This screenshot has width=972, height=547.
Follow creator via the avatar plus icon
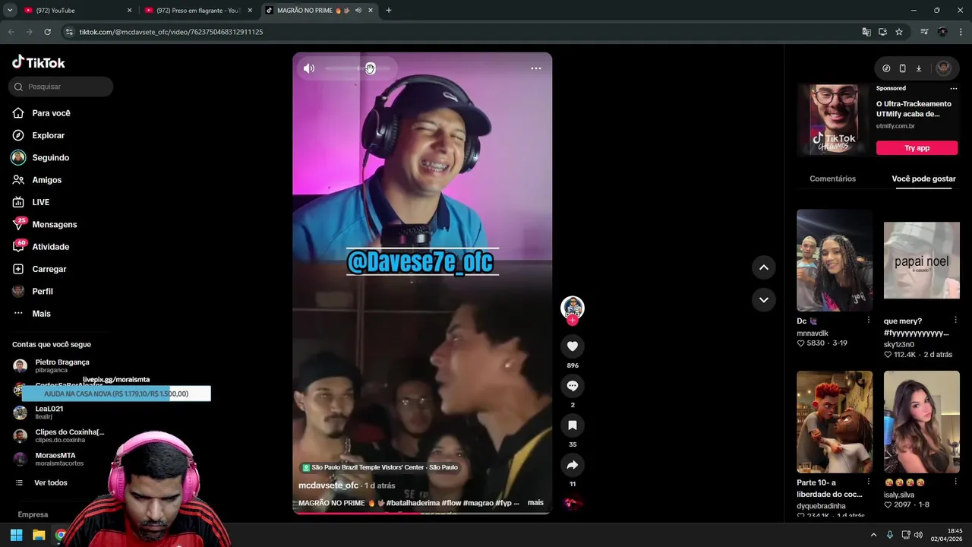[573, 321]
